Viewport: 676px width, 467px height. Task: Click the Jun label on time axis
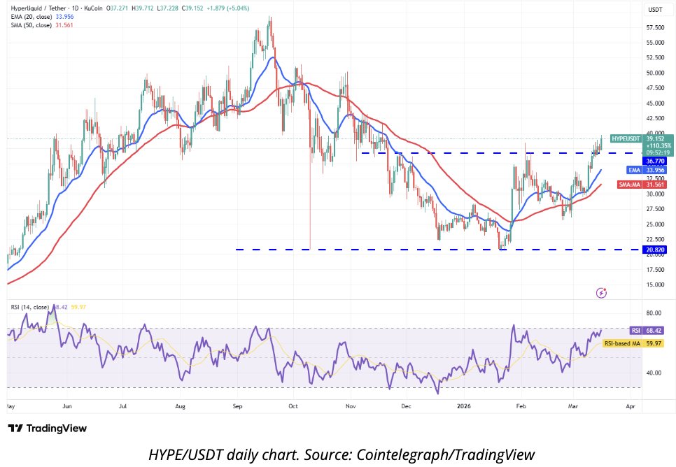66,406
